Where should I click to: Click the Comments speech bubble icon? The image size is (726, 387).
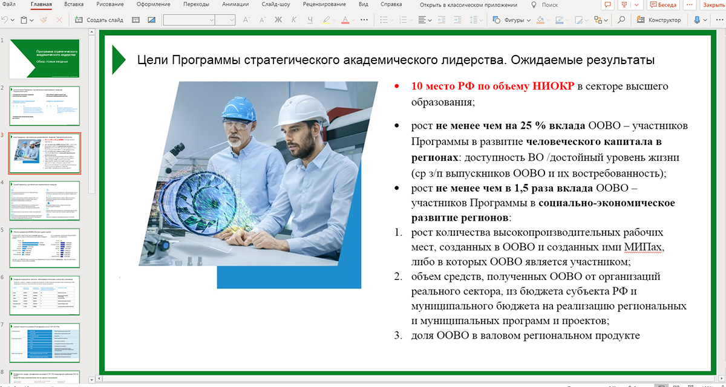click(607, 4)
